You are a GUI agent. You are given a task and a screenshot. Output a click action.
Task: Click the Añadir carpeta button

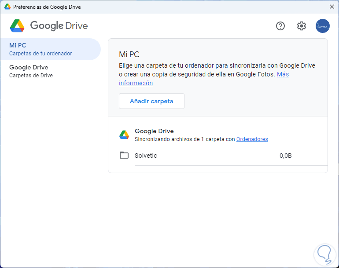[151, 101]
